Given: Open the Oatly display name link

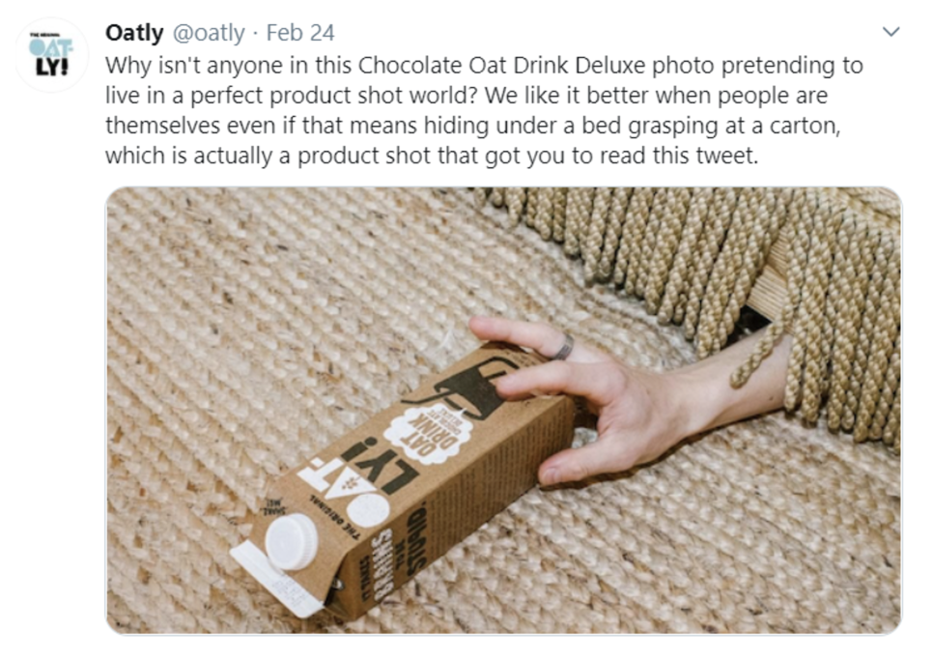Looking at the screenshot, I should (134, 33).
